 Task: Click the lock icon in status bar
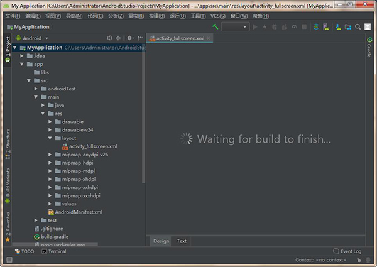tap(359, 260)
